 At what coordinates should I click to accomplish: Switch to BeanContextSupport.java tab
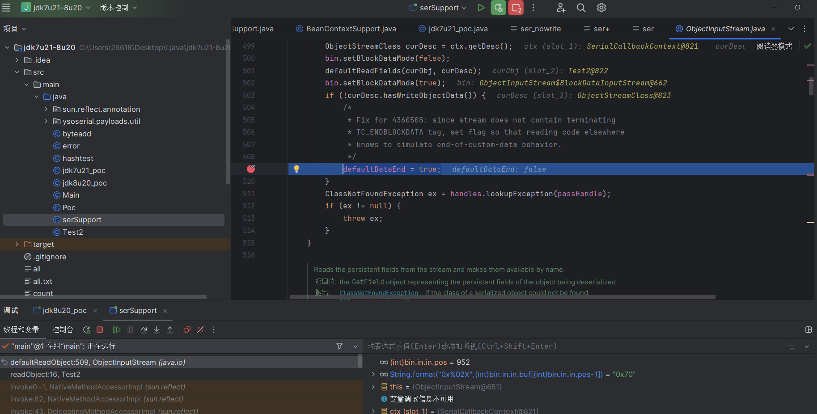(x=346, y=29)
